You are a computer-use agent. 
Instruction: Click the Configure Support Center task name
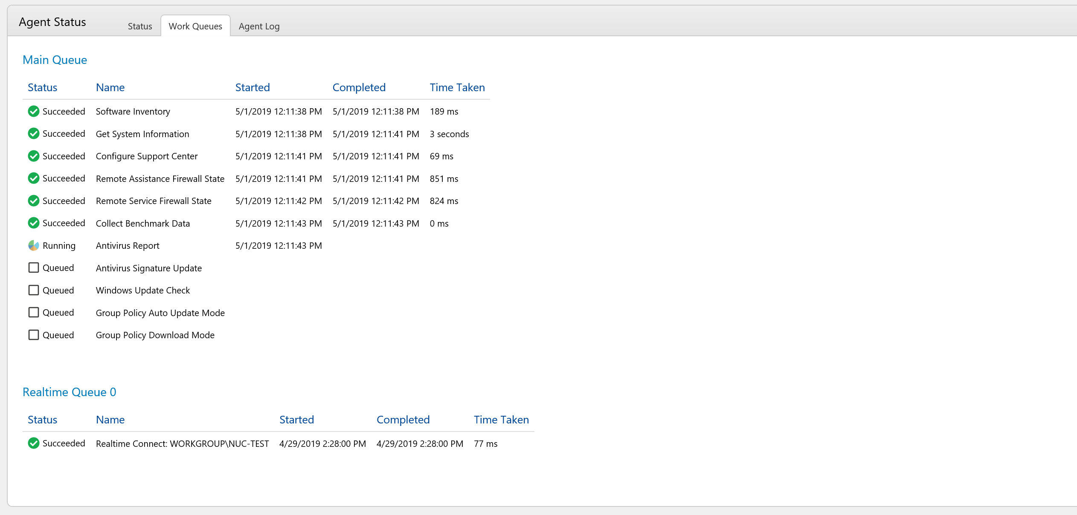pyautogui.click(x=147, y=156)
